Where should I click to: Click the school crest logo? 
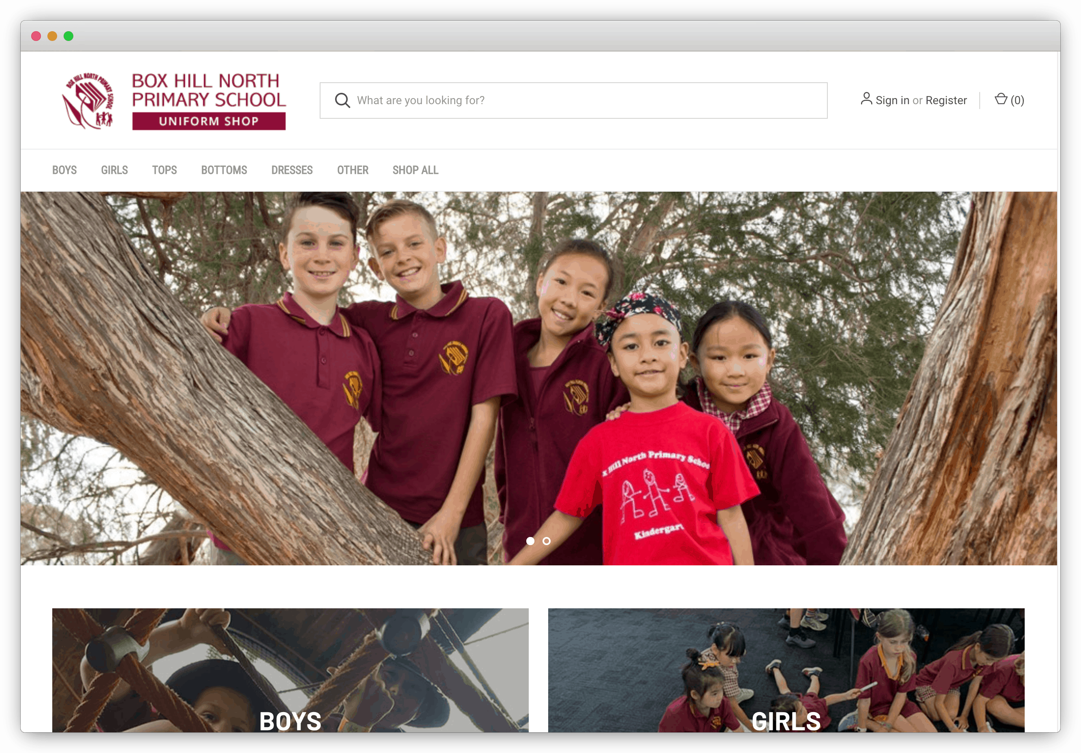[x=88, y=101]
